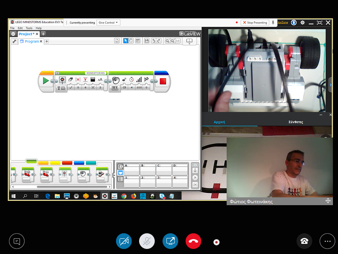The width and height of the screenshot is (338, 254).
Task: Open the Give Control dropdown
Action: click(108, 23)
